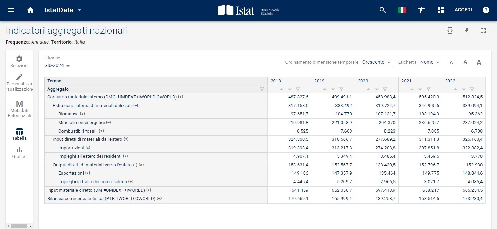Viewport: 497px width, 229px height.
Task: Sort 2019 column ascending
Action: pos(325,89)
